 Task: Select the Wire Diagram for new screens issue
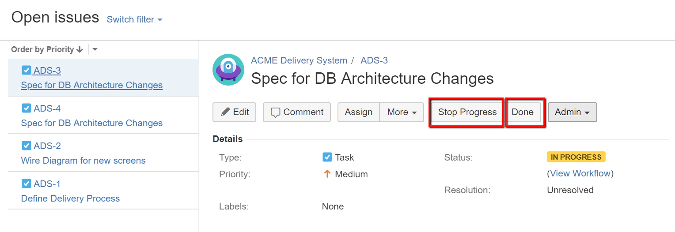click(x=83, y=161)
